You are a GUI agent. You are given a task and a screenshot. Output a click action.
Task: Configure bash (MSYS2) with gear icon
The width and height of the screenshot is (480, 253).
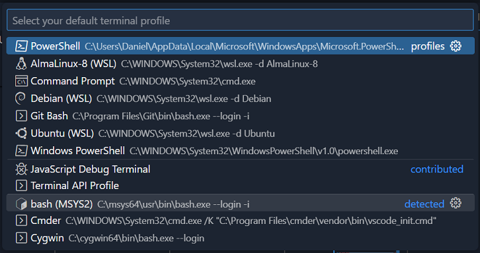tap(456, 203)
